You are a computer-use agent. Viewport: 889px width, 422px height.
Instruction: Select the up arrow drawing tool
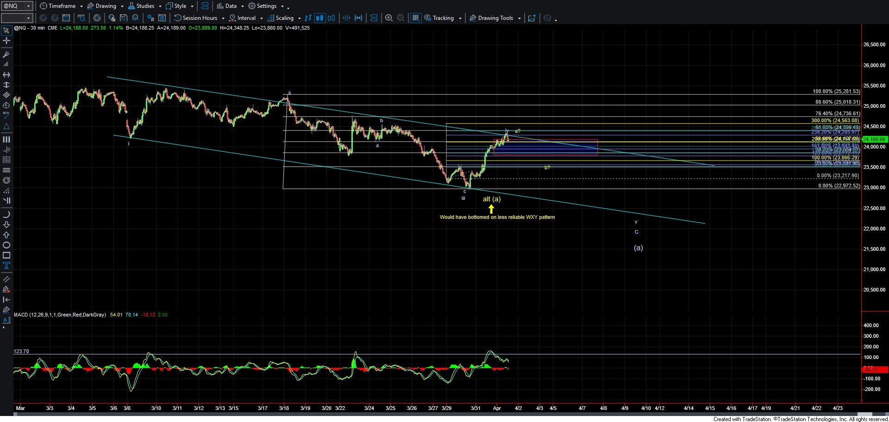tap(6, 235)
